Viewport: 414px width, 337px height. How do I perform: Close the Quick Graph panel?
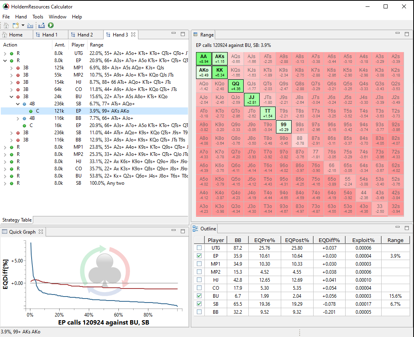pos(41,232)
